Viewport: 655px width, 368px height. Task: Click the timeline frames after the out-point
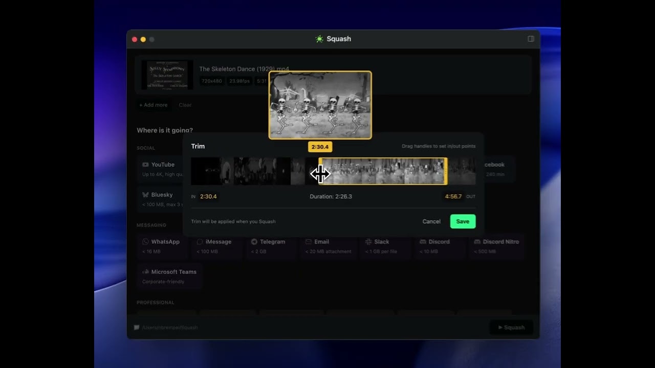[x=462, y=171]
